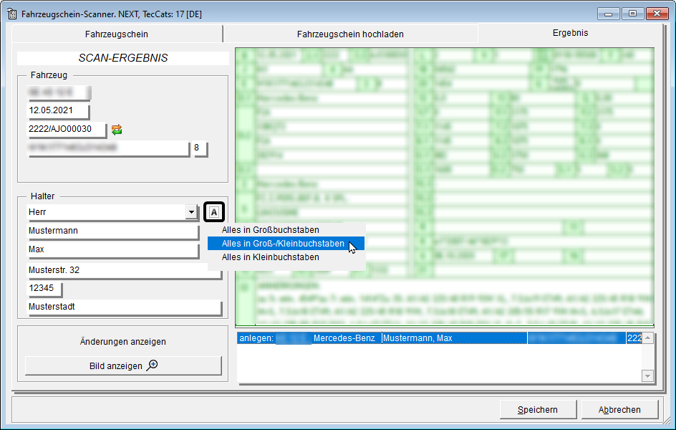
Task: Maximize the Fahrzeugschein-Scanner window
Action: (632, 14)
